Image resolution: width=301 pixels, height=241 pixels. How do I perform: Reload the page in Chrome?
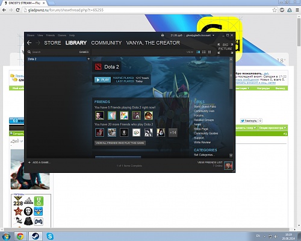pos(17,10)
